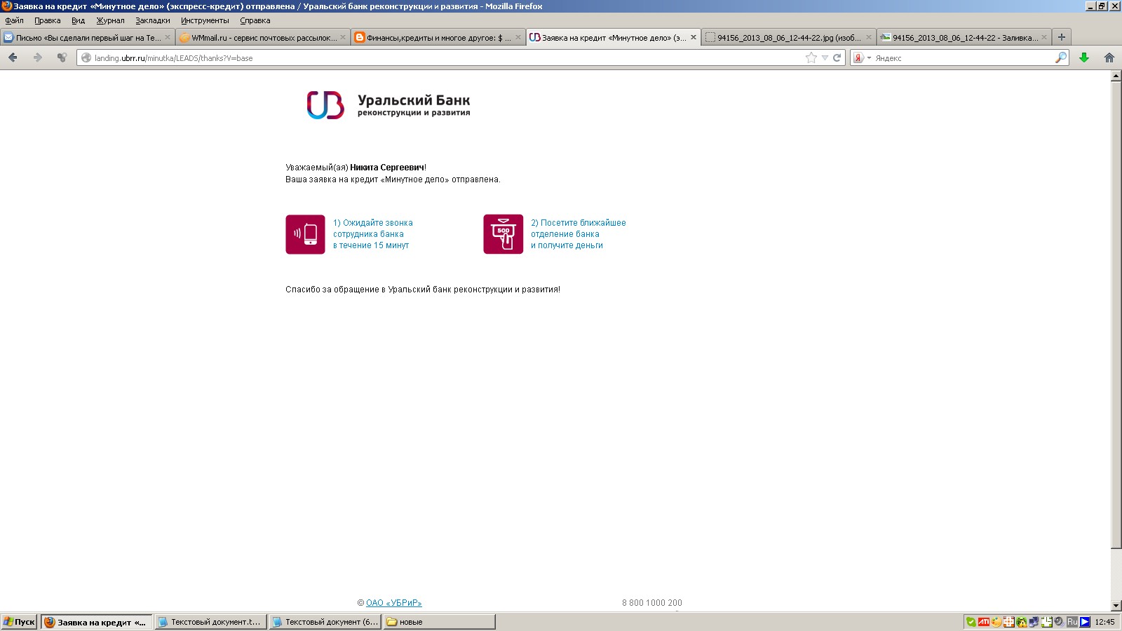The image size is (1122, 631).
Task: Click the network computers tray icon
Action: [x=1034, y=622]
